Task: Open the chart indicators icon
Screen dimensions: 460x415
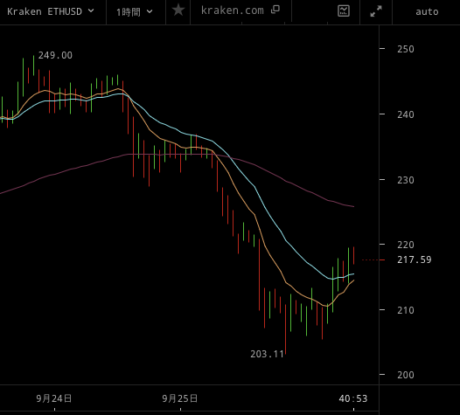Action: pos(344,11)
